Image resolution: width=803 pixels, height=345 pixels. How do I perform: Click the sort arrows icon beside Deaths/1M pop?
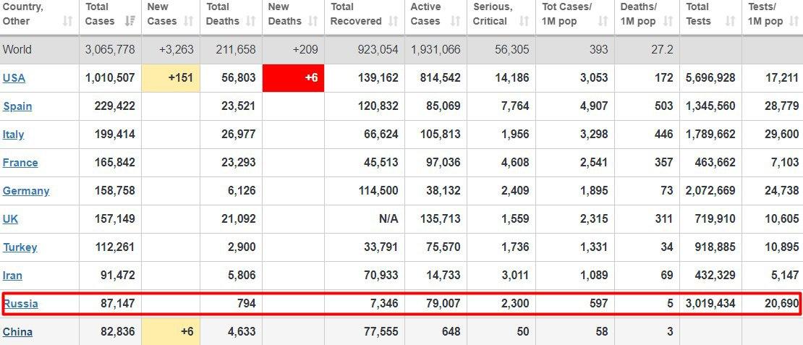click(670, 21)
